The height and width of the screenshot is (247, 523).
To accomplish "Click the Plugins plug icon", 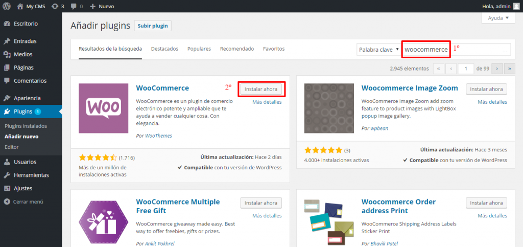I will 7,112.
